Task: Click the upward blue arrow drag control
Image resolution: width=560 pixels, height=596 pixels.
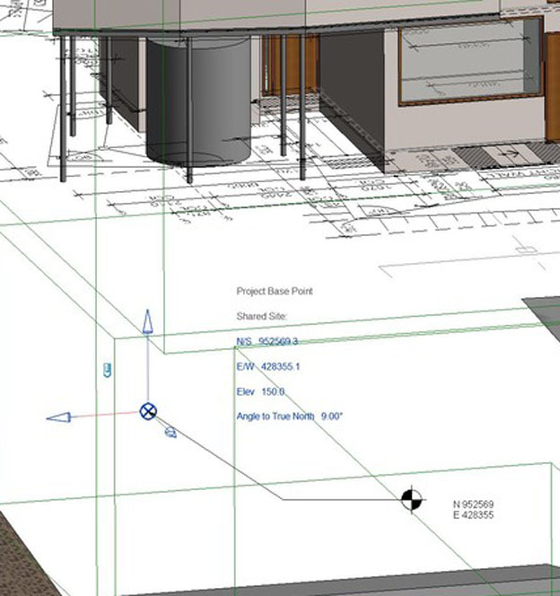Action: (x=147, y=322)
